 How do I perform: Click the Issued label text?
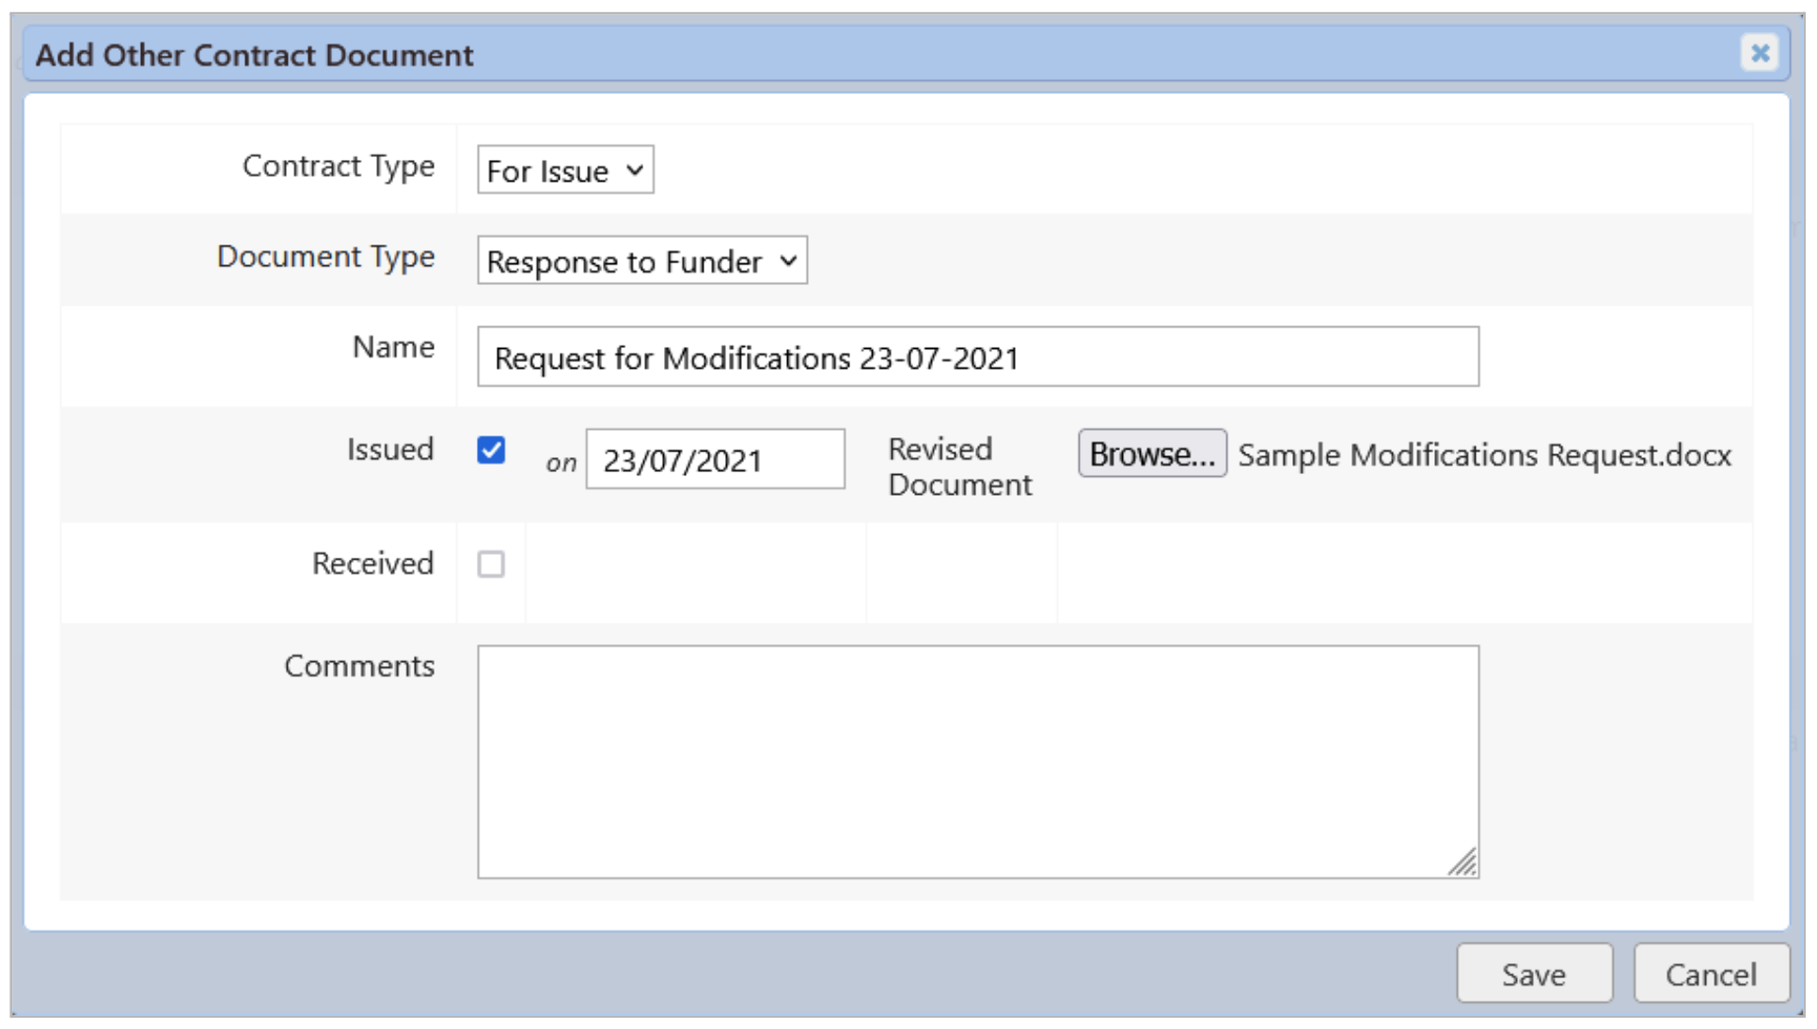point(389,450)
